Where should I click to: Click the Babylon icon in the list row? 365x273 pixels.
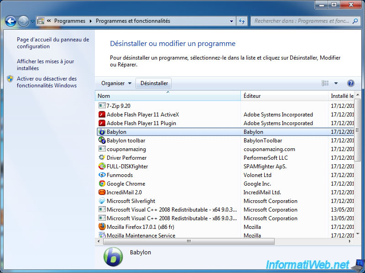pyautogui.click(x=102, y=132)
